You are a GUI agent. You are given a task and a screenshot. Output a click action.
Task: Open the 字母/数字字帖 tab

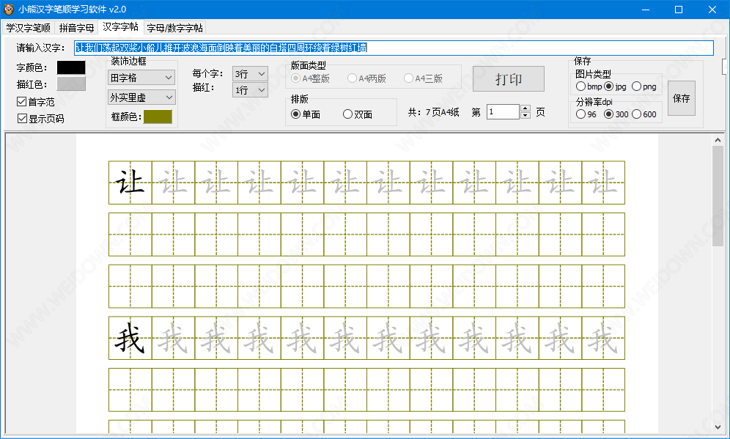tap(175, 28)
